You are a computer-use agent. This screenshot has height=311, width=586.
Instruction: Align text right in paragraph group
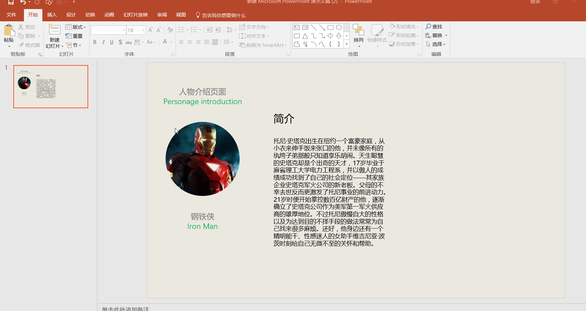(x=198, y=42)
